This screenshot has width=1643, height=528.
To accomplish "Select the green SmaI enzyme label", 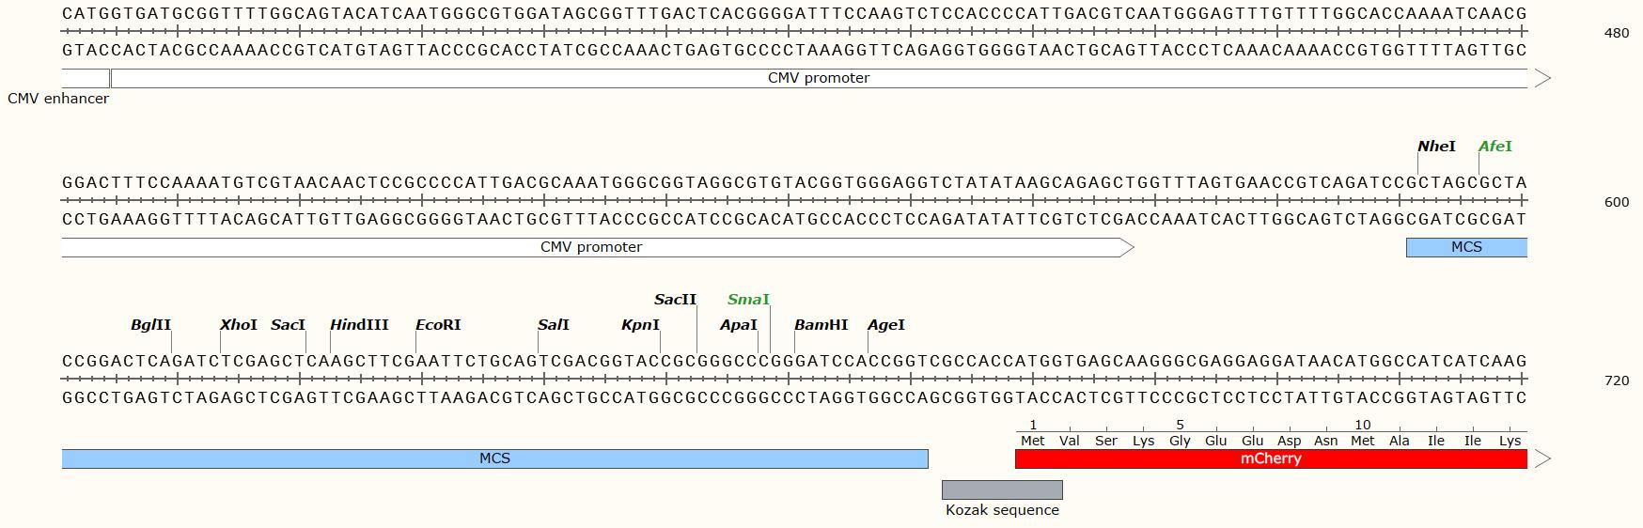I will click(748, 300).
